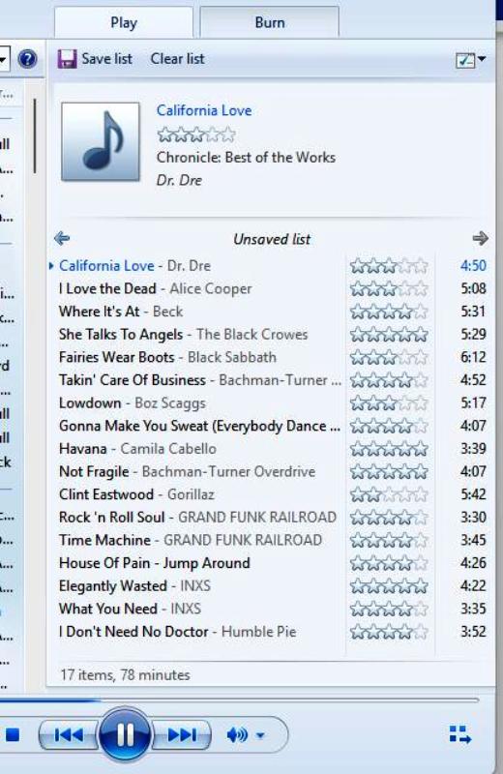Rate Clint Eastwood with the fifth star
503x774 pixels.
(420, 494)
